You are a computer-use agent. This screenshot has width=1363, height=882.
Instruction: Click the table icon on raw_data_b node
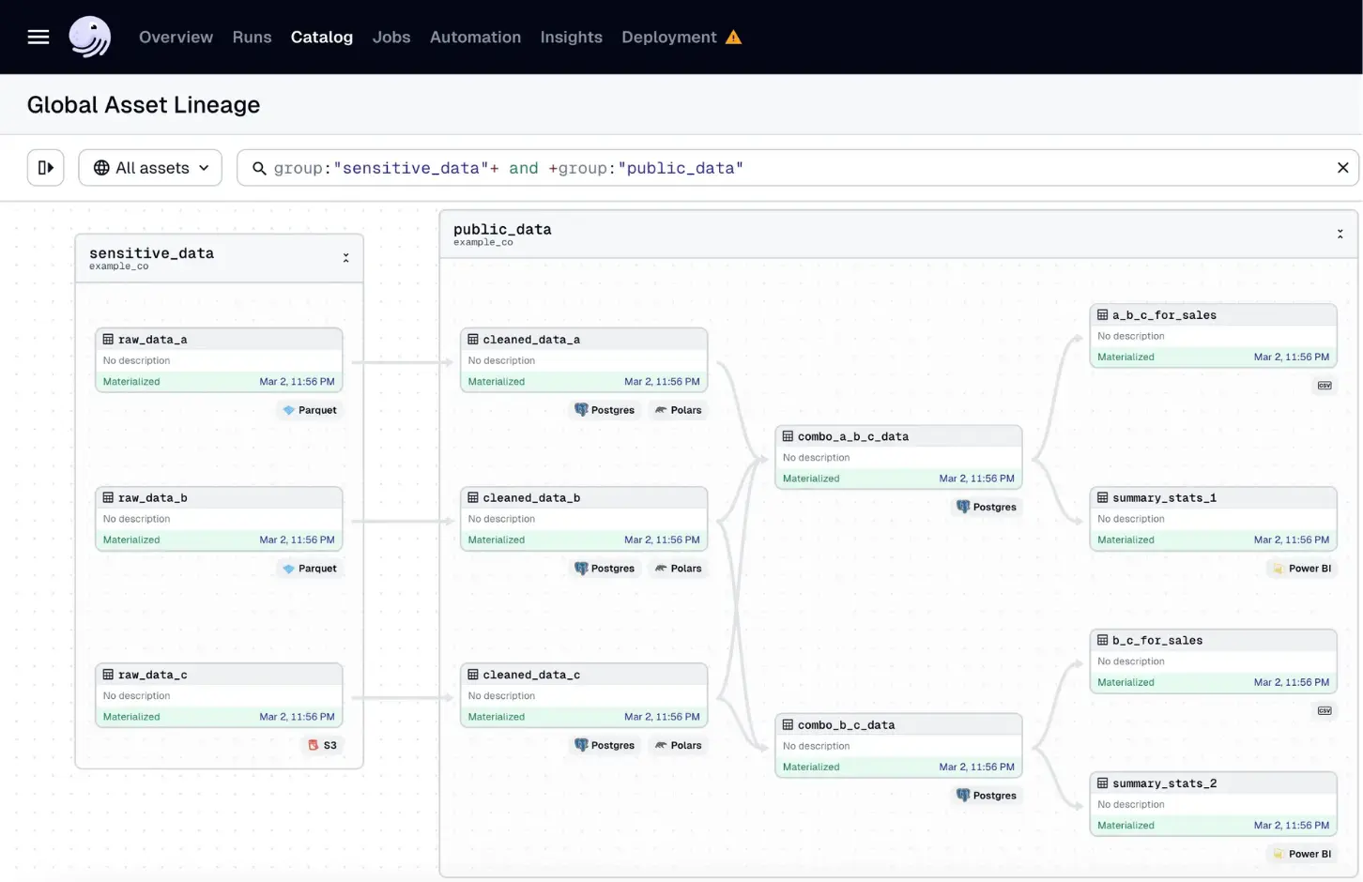pos(108,498)
